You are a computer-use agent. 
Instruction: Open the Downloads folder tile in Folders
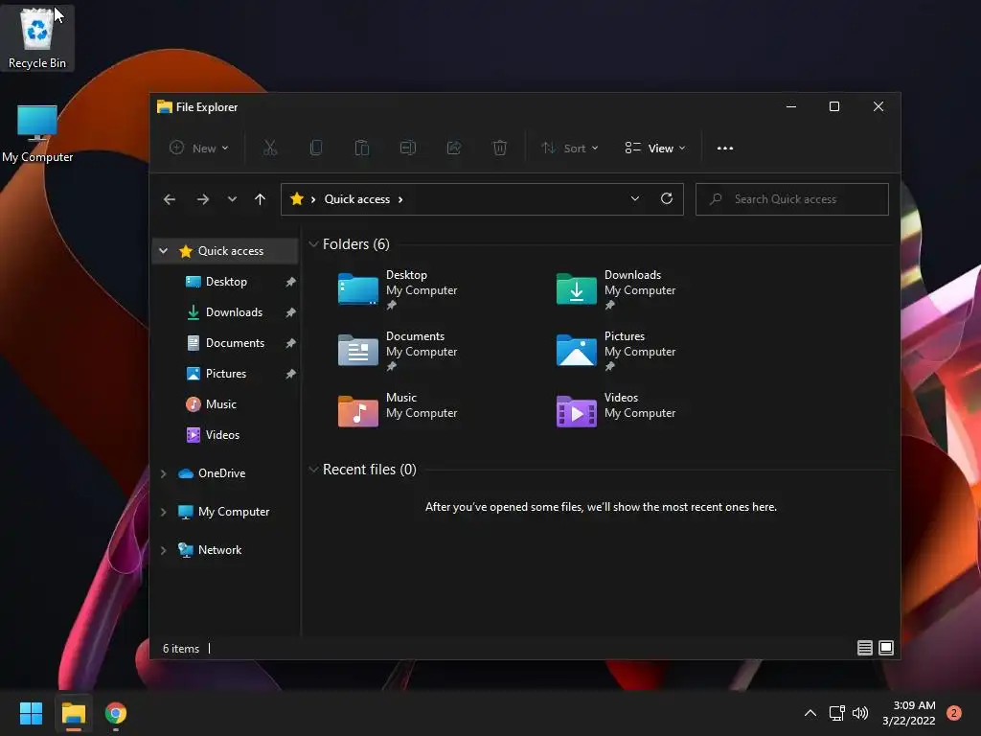[616, 289]
